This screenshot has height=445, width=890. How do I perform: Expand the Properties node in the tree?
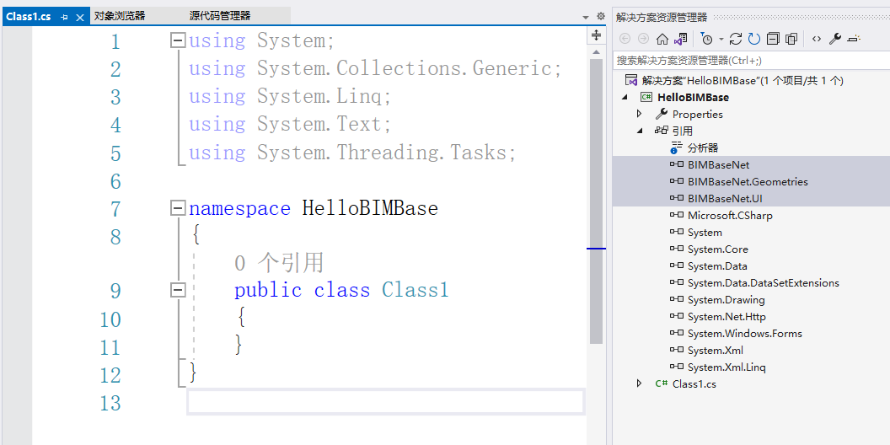[x=640, y=114]
